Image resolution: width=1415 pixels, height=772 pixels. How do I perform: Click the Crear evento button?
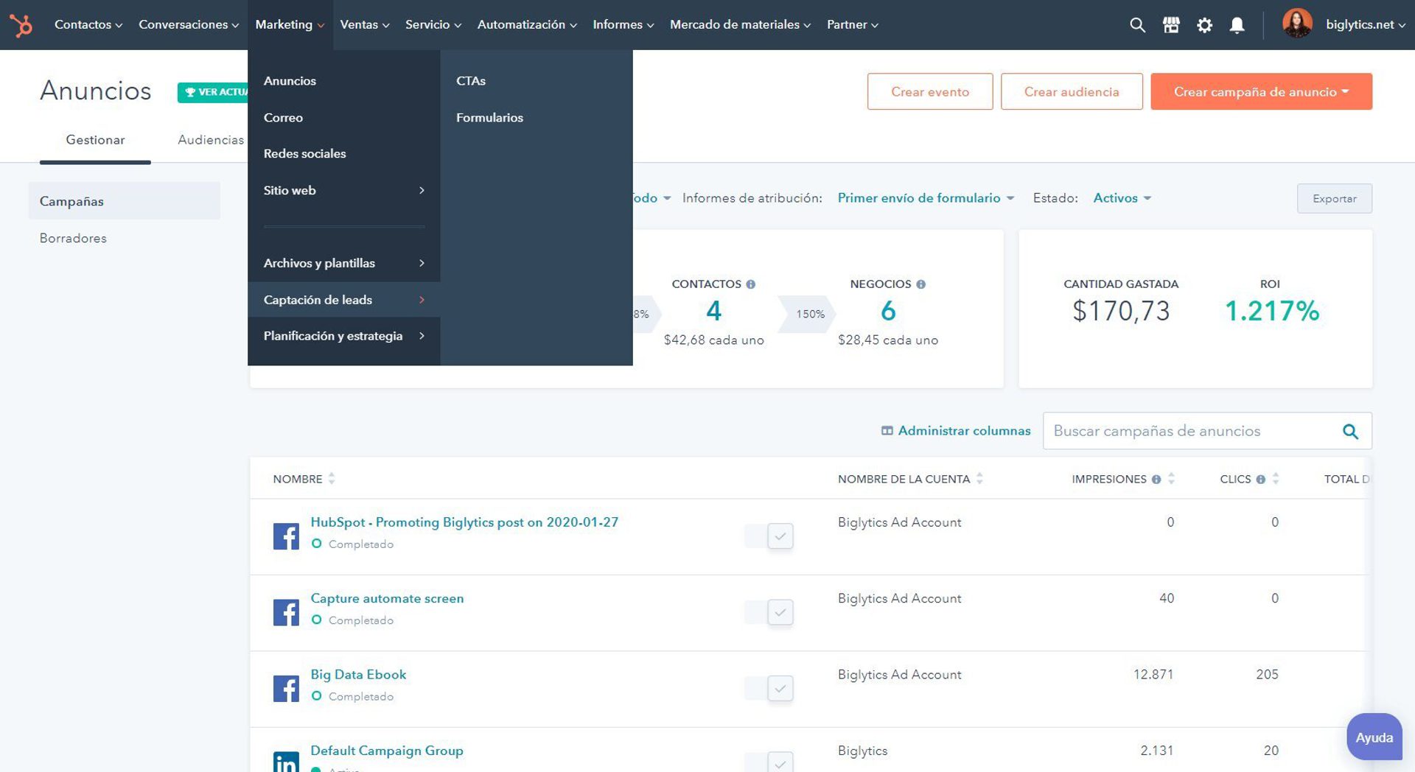pos(929,92)
